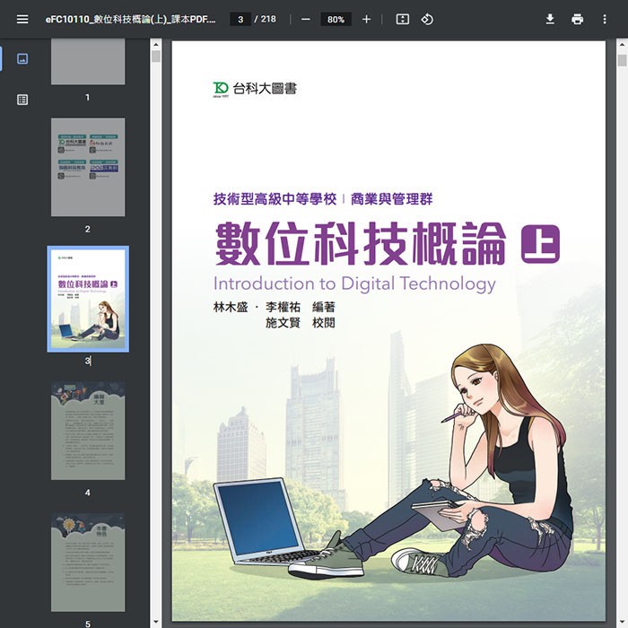628x628 pixels.
Task: Click the zoom in plus button
Action: point(366,19)
